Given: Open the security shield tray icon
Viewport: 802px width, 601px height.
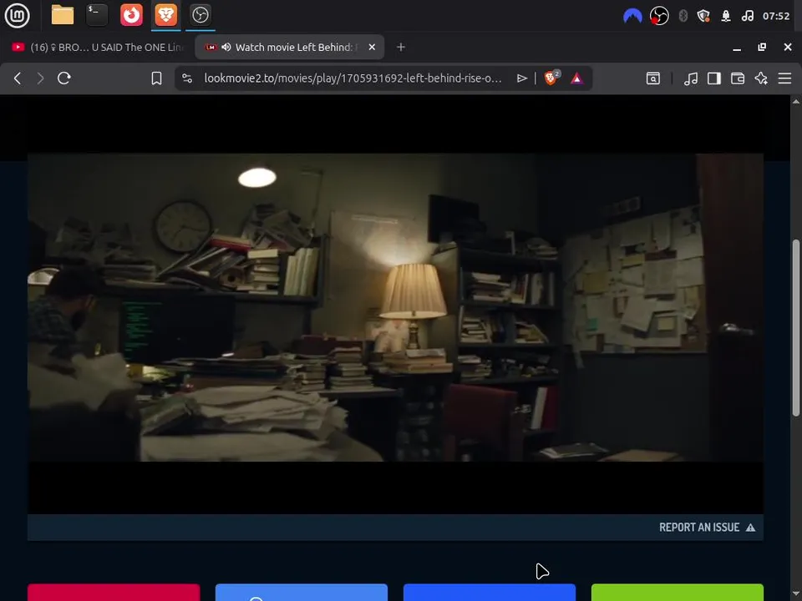Looking at the screenshot, I should pyautogui.click(x=703, y=16).
